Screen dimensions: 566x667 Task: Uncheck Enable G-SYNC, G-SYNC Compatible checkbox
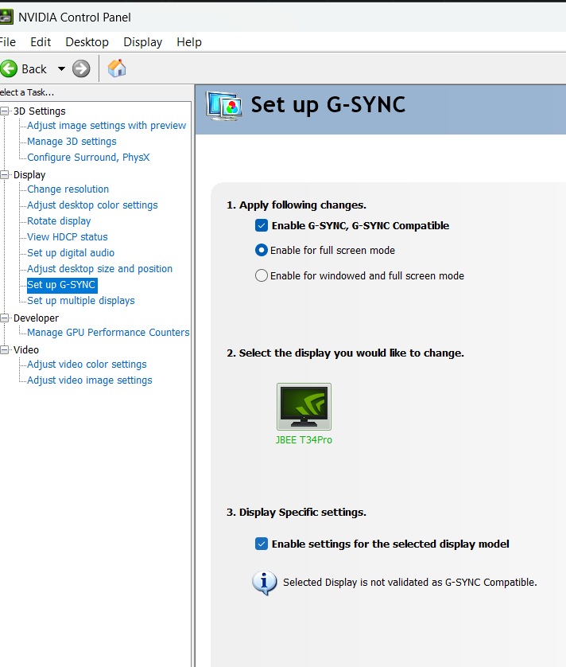point(262,225)
